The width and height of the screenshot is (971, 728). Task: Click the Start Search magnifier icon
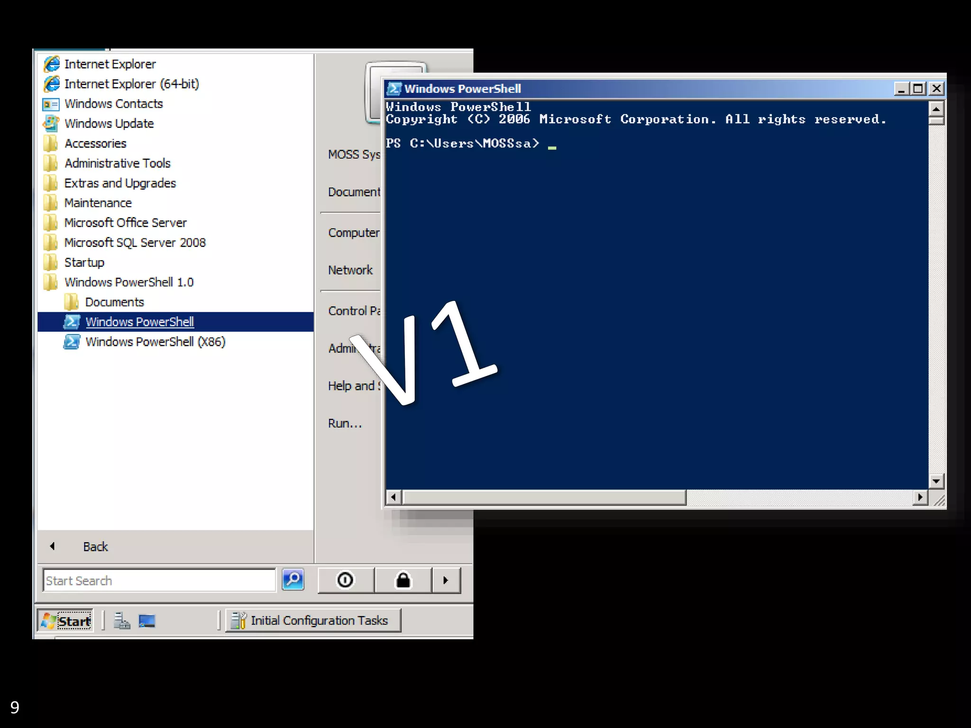293,580
